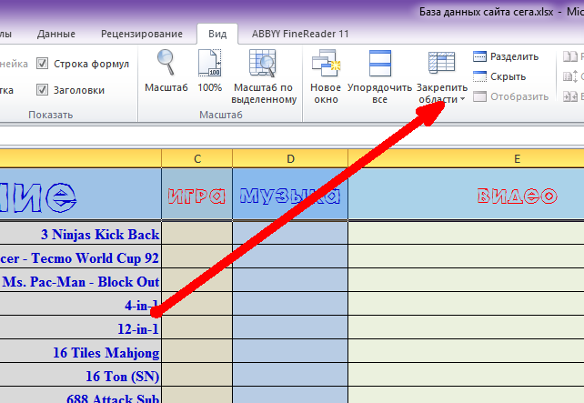Select Ms. Pac-Man - Block Out cell
Image resolution: width=584 pixels, height=403 pixels.
coord(80,281)
